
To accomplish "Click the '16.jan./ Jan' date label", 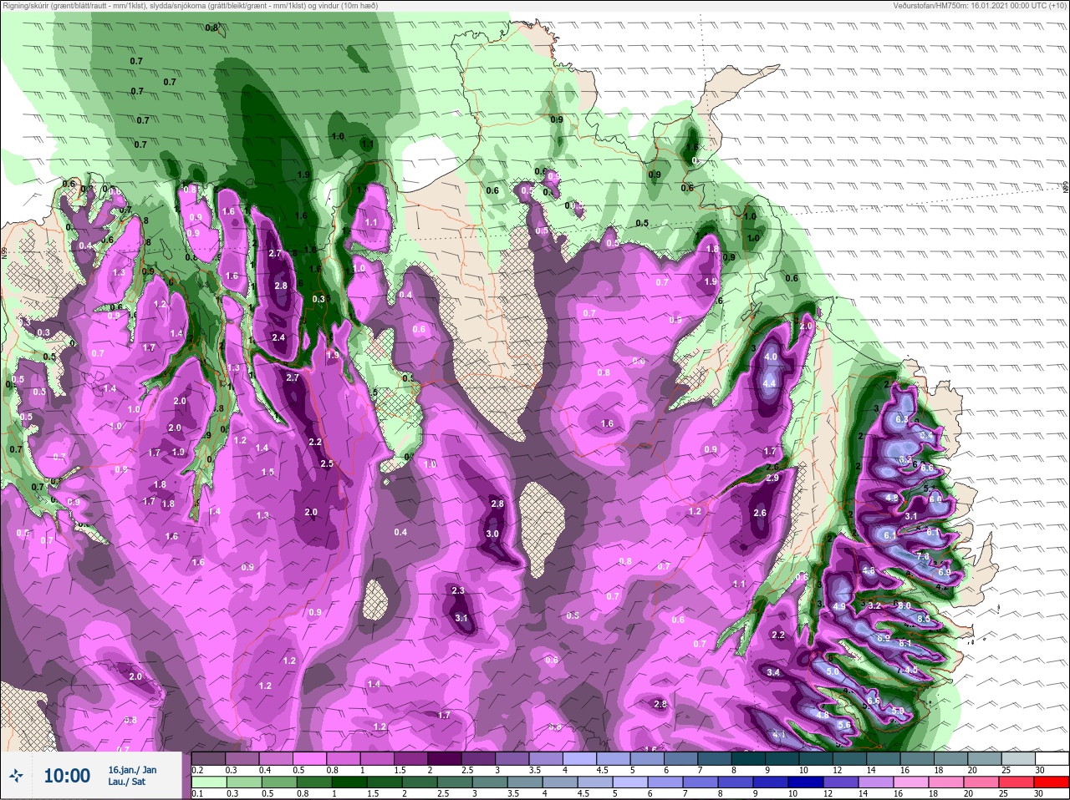I will point(132,769).
